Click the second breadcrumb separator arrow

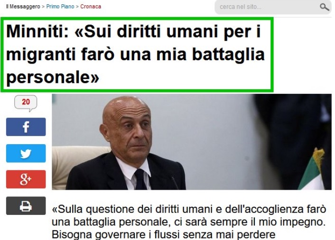[x=77, y=7]
